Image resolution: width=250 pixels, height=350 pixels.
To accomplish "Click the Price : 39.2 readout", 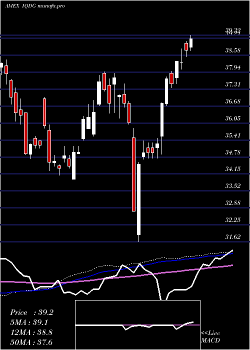I will tap(31, 312).
